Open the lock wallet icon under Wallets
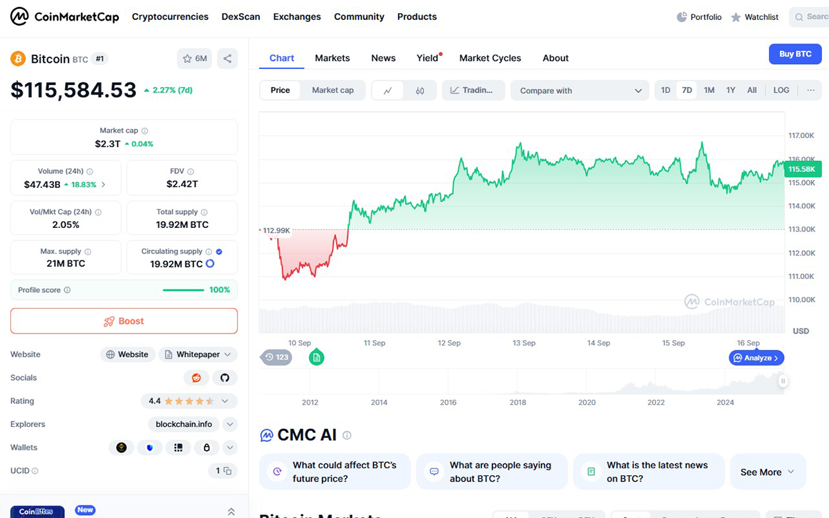The width and height of the screenshot is (829, 518). click(207, 448)
